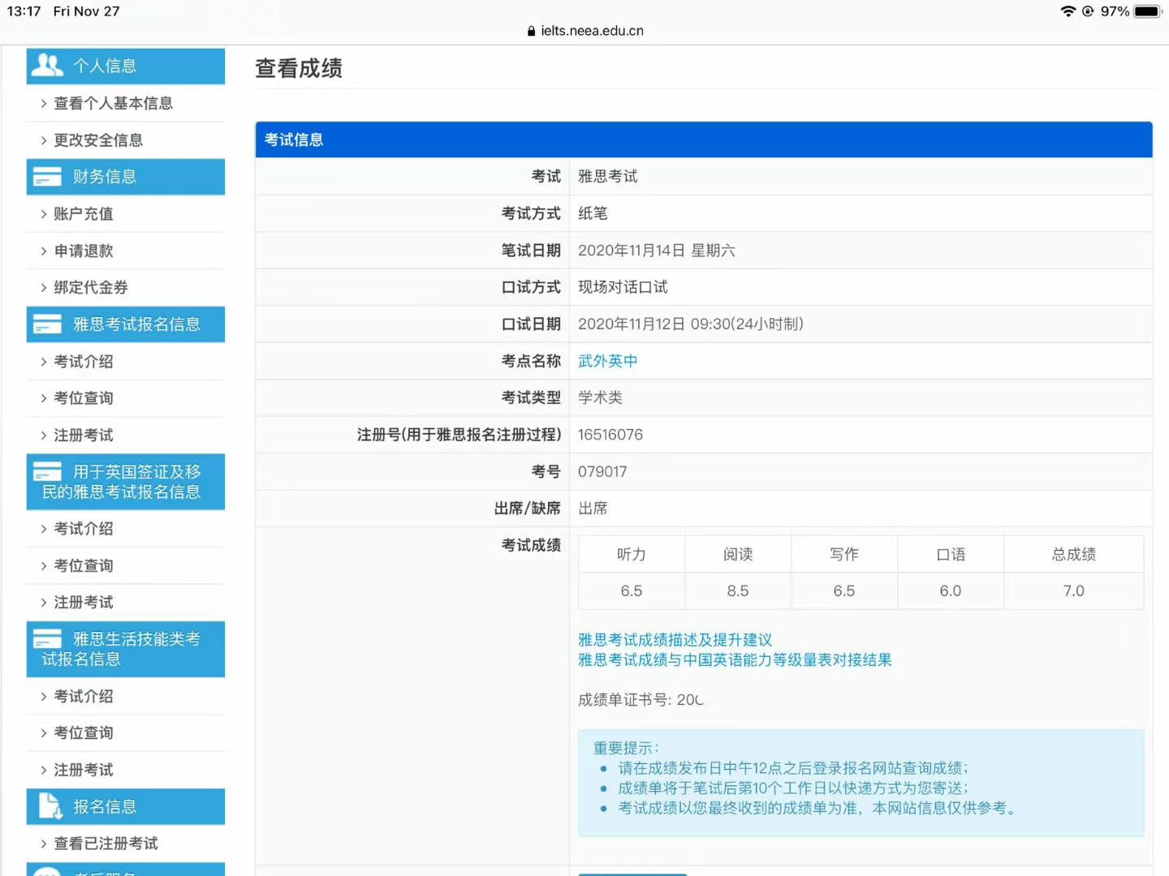The width and height of the screenshot is (1169, 876).
Task: Click the 绑定代金券 sidebar entry
Action: click(x=91, y=287)
